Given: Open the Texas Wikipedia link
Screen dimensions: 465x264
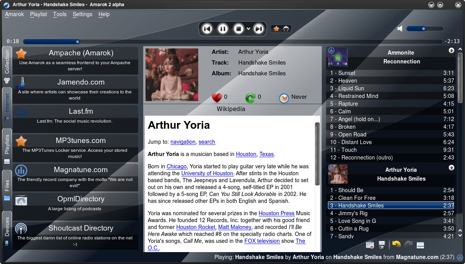Looking at the screenshot, I should click(266, 154).
